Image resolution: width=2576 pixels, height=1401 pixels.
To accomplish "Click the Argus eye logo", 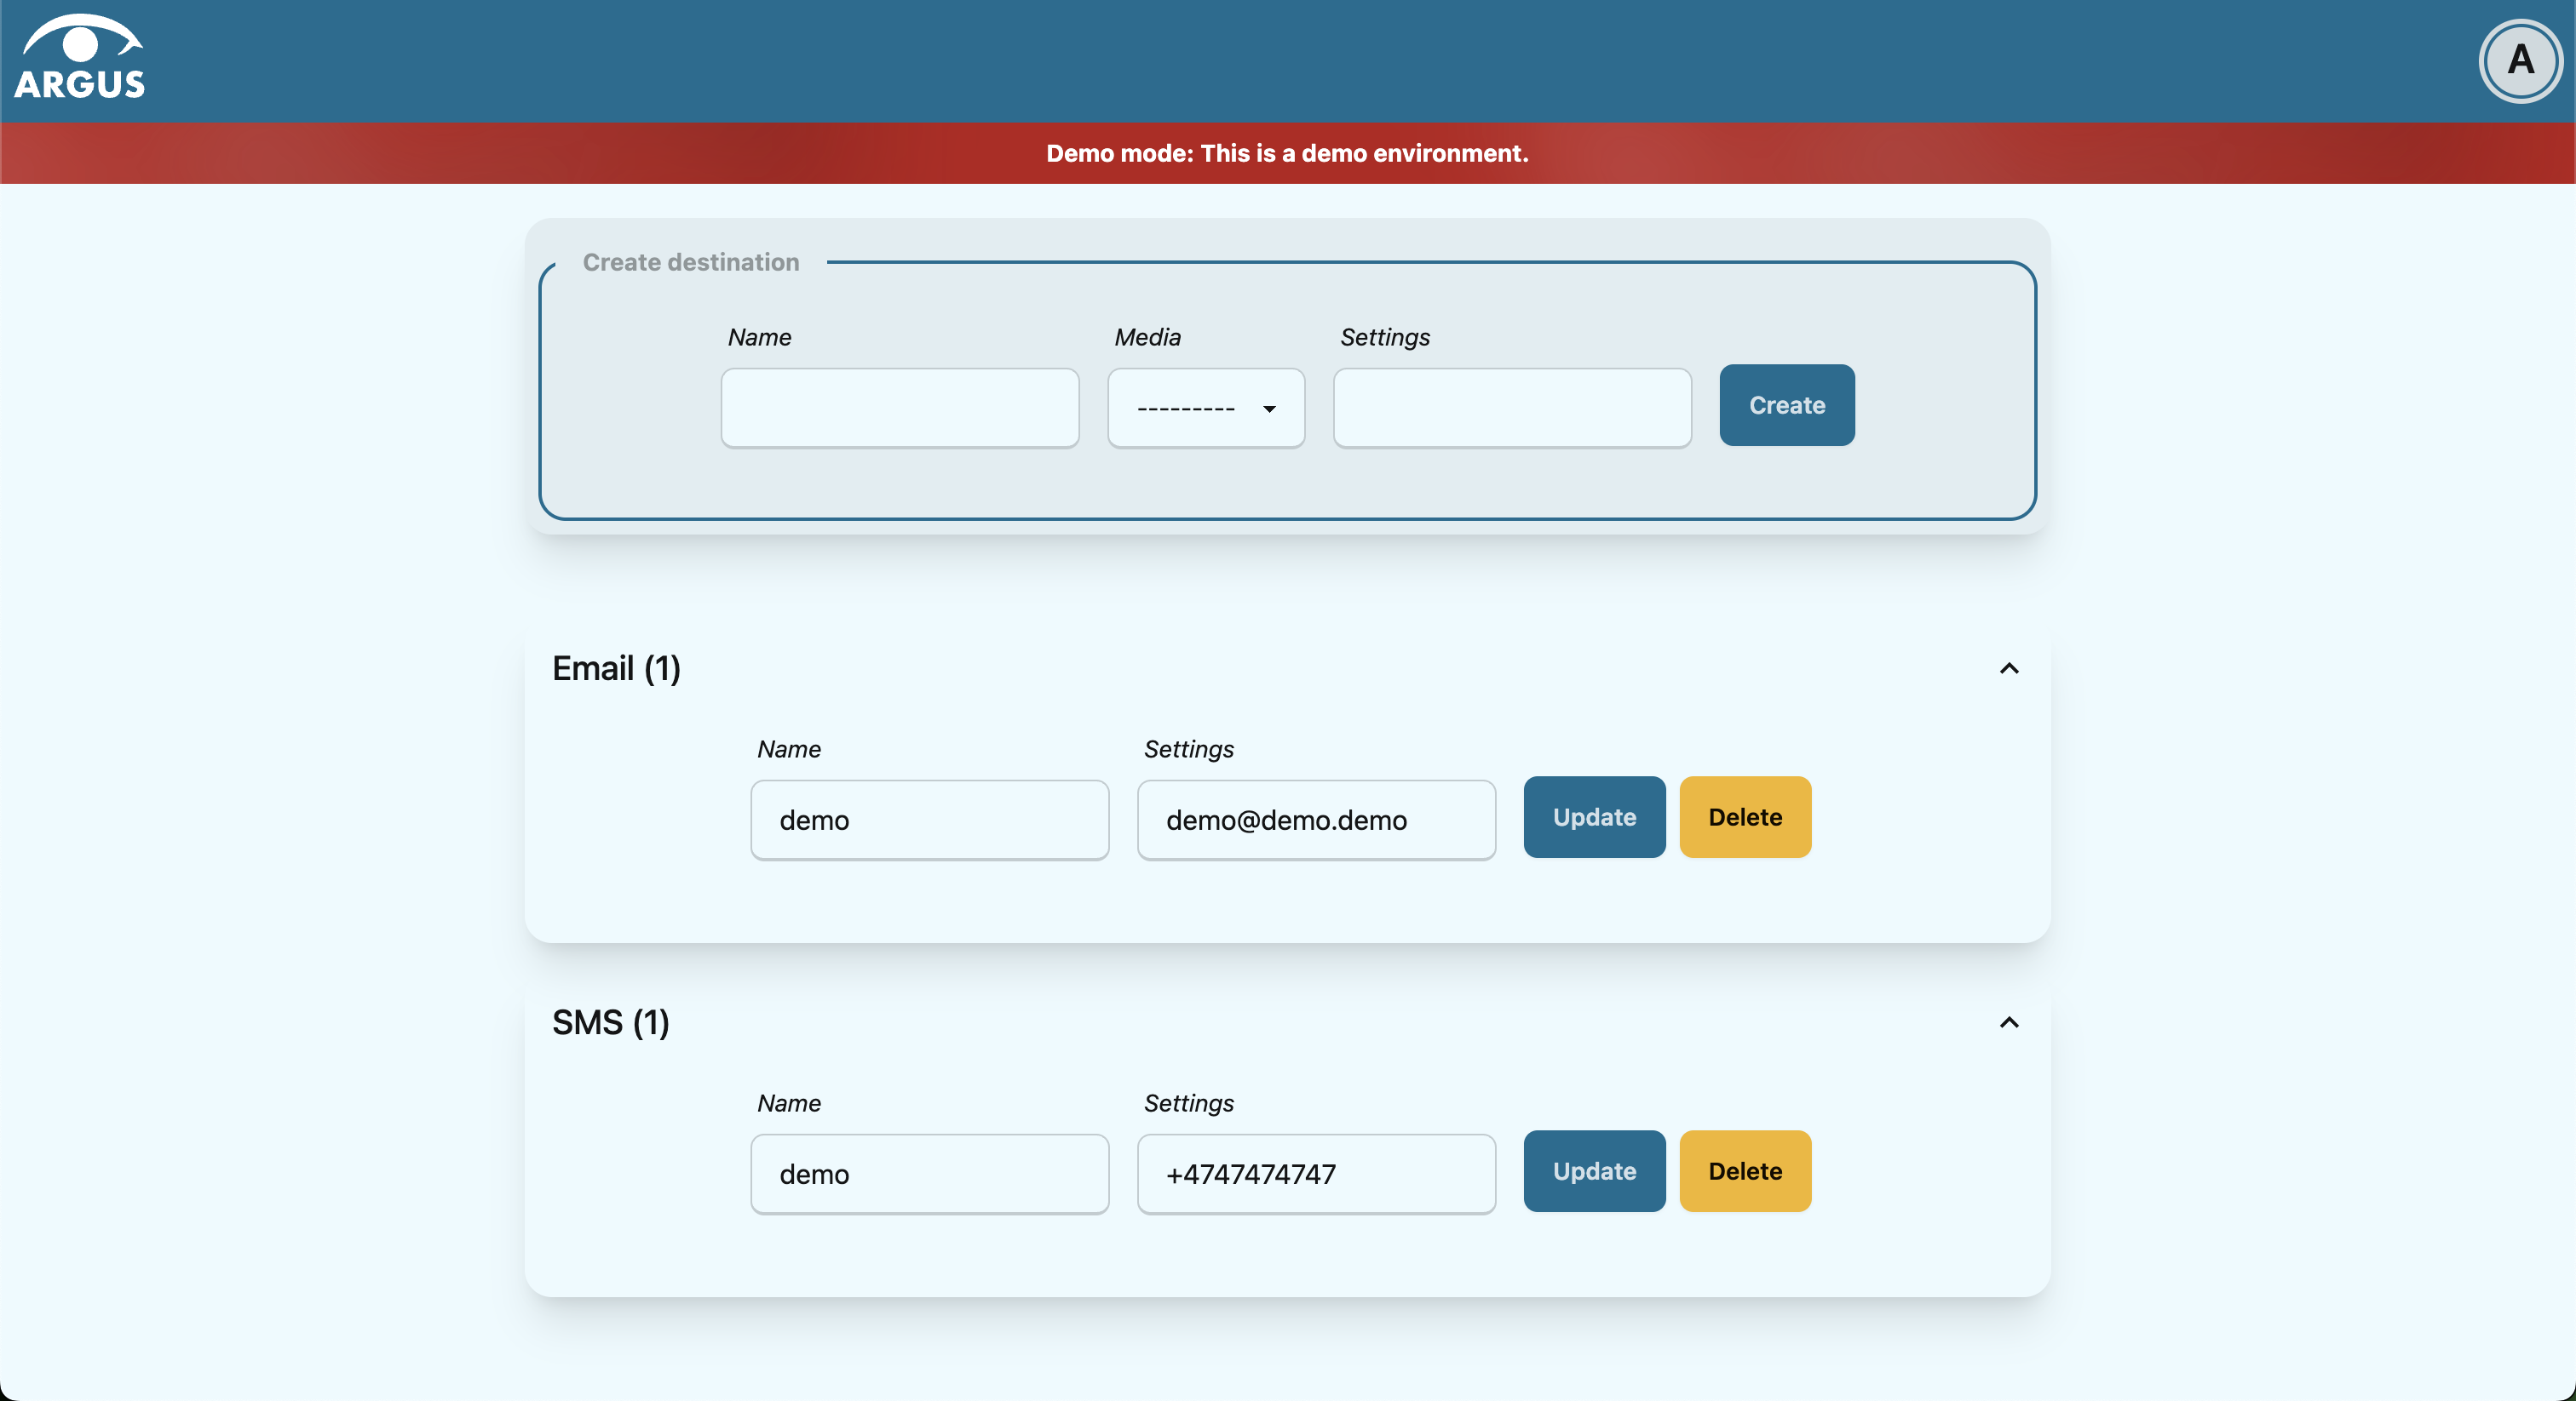I will click(x=80, y=57).
